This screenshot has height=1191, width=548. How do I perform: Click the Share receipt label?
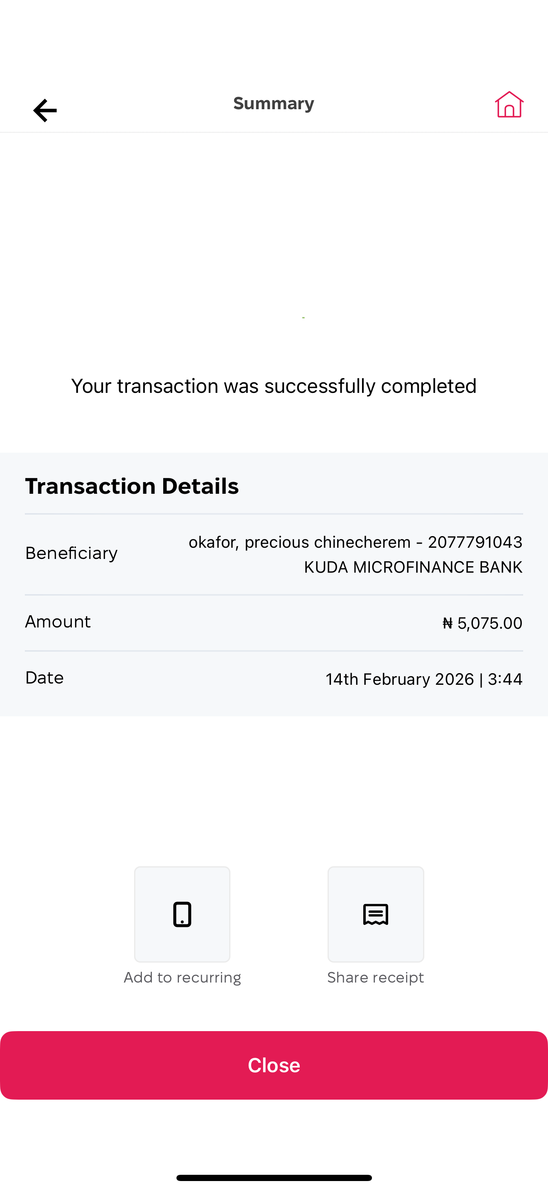tap(375, 978)
